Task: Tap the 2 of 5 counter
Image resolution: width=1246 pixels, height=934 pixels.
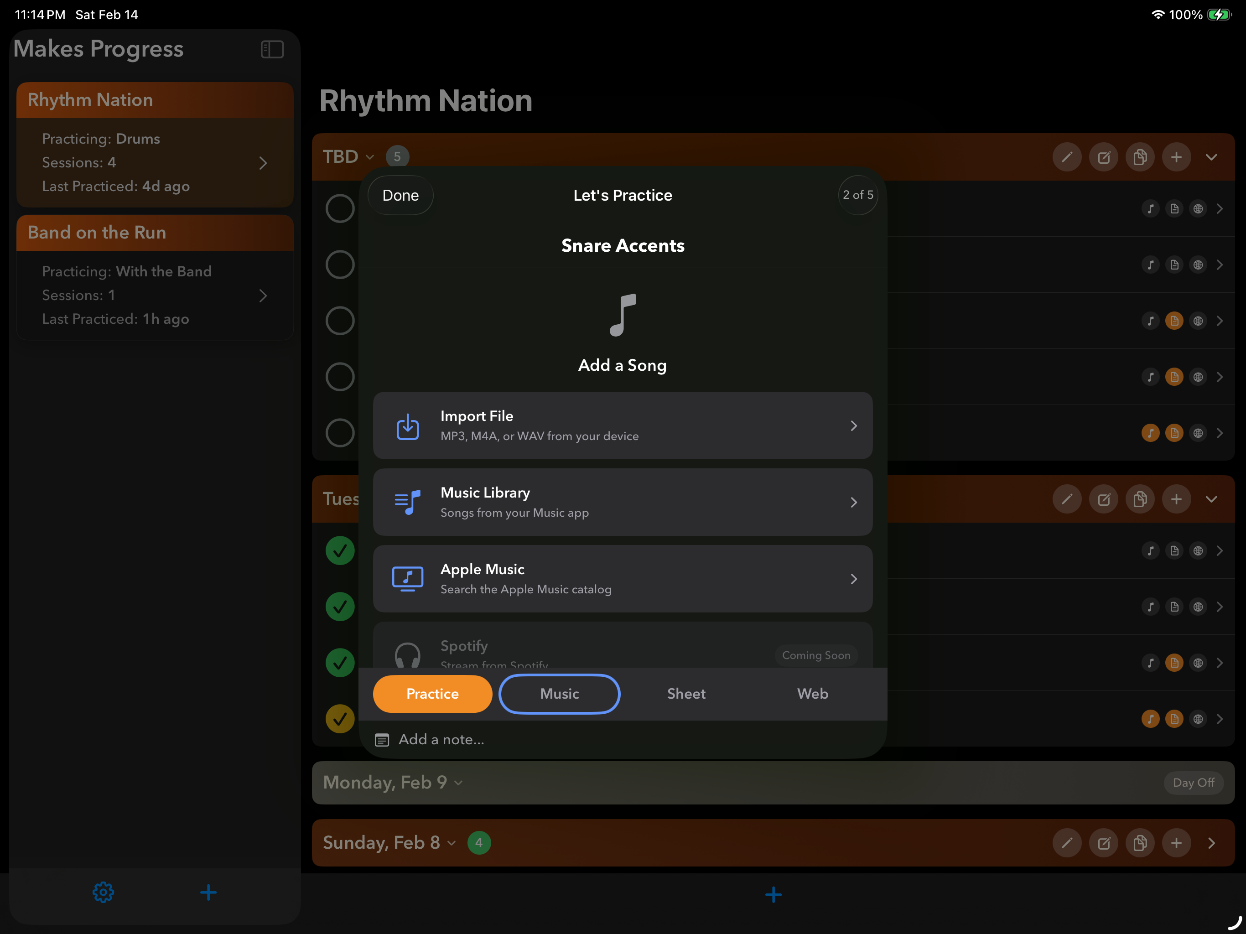Action: click(858, 195)
